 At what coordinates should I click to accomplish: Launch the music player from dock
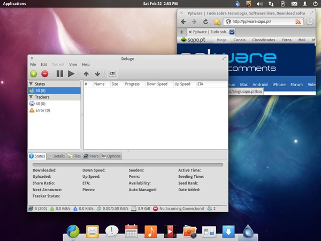tap(151, 231)
